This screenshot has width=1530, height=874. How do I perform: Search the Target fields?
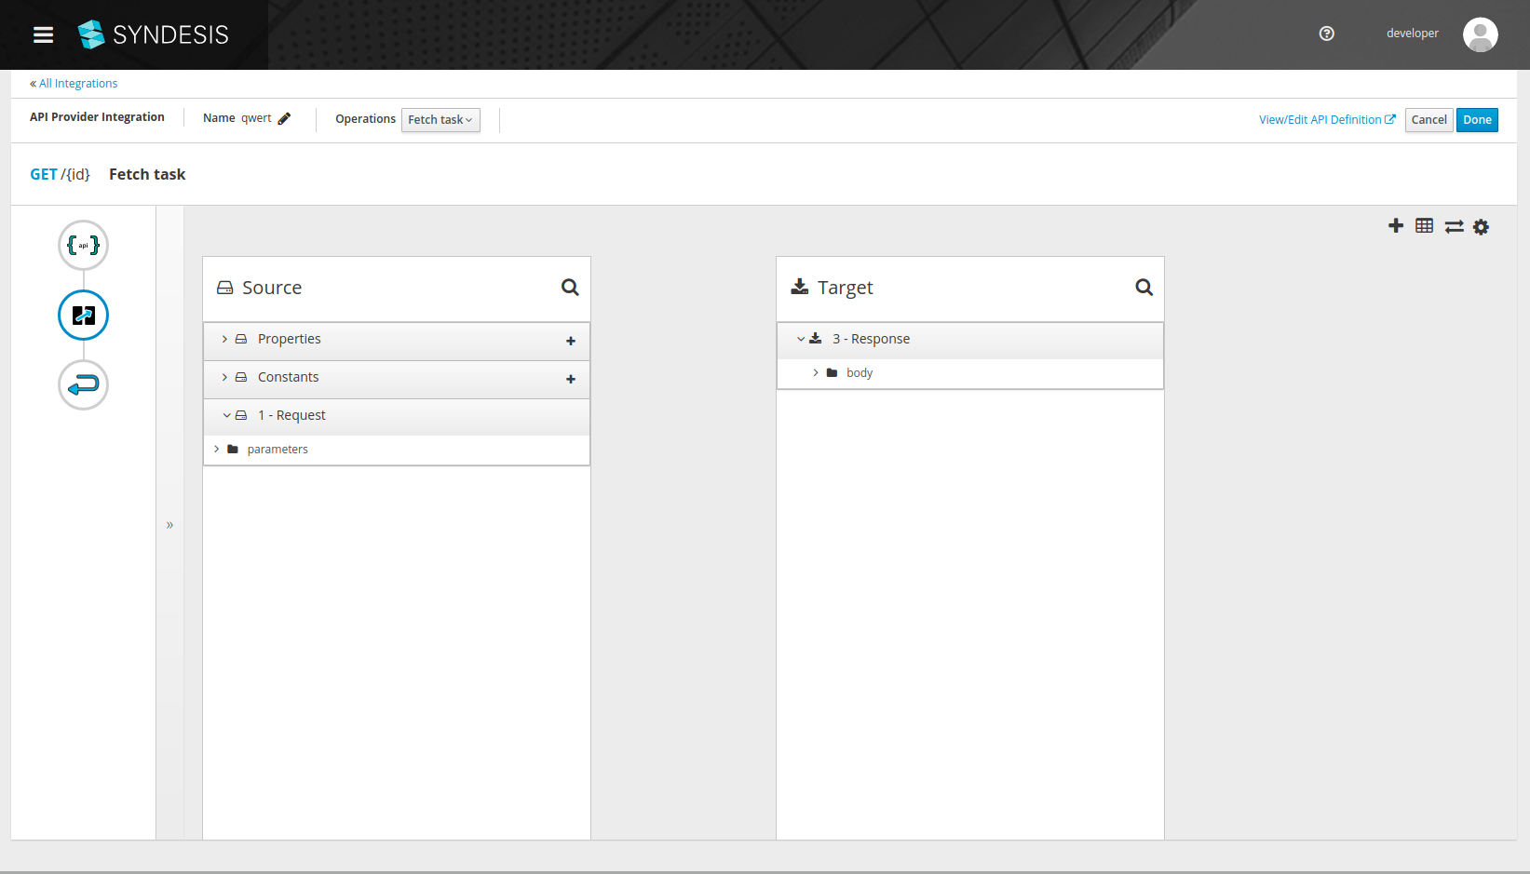tap(1144, 288)
